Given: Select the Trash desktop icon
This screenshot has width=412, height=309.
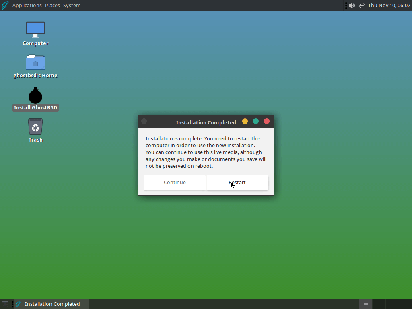Looking at the screenshot, I should (x=35, y=131).
